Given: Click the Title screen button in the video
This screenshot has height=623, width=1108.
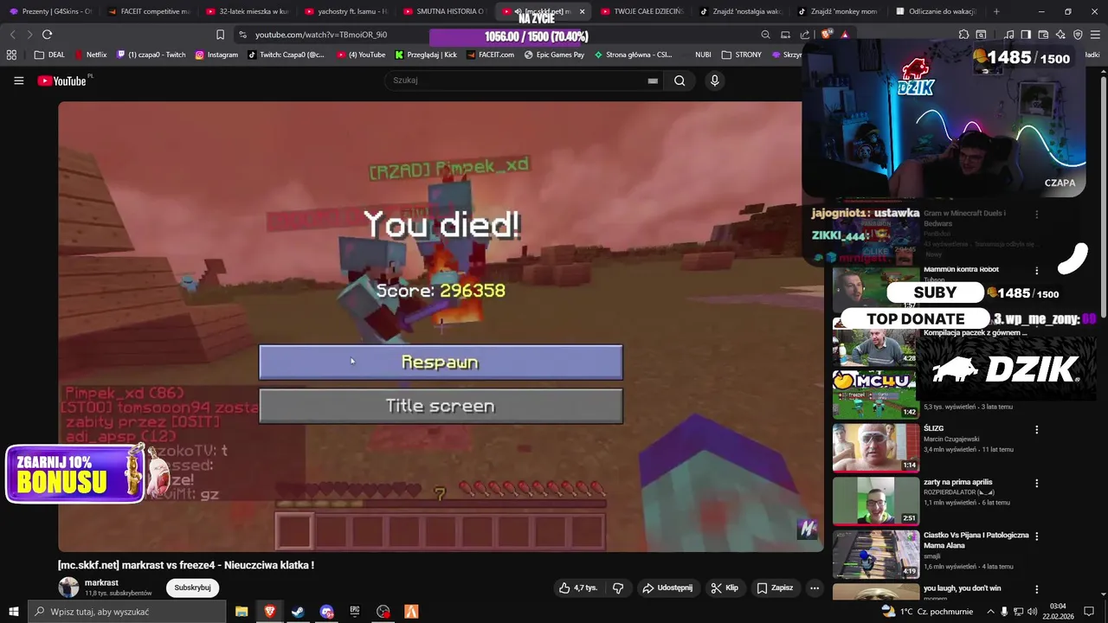Looking at the screenshot, I should [x=441, y=406].
